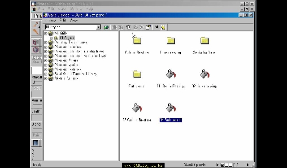Screen dimensions: 287x168
Task: Select Sketch Cutouts in the library tree
Action: click(x=66, y=78)
